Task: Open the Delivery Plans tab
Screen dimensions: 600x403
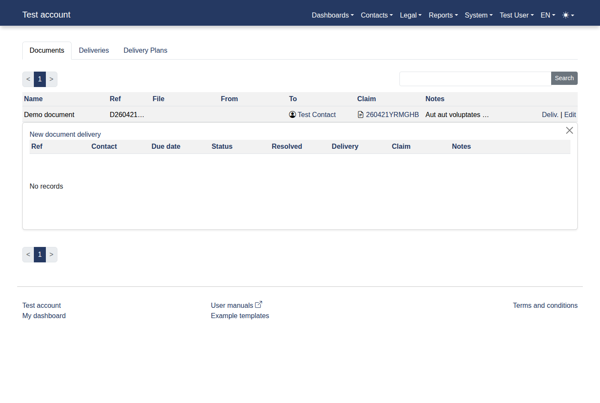Action: [145, 50]
